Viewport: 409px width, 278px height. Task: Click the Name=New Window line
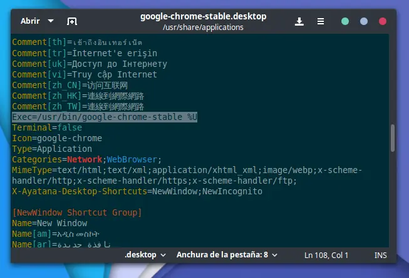pos(49,224)
